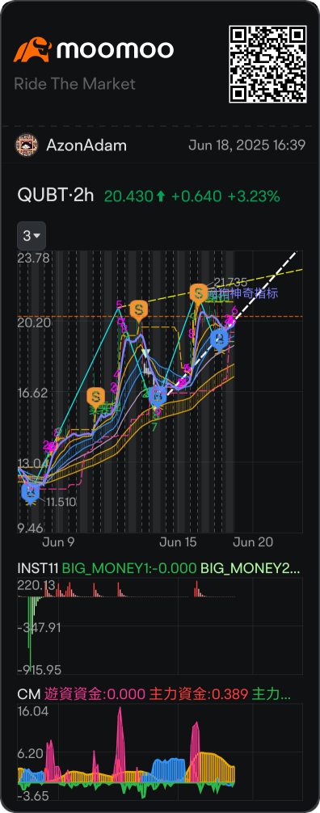Select the QUBT·2h ticker title
320x813 pixels.
56,196
